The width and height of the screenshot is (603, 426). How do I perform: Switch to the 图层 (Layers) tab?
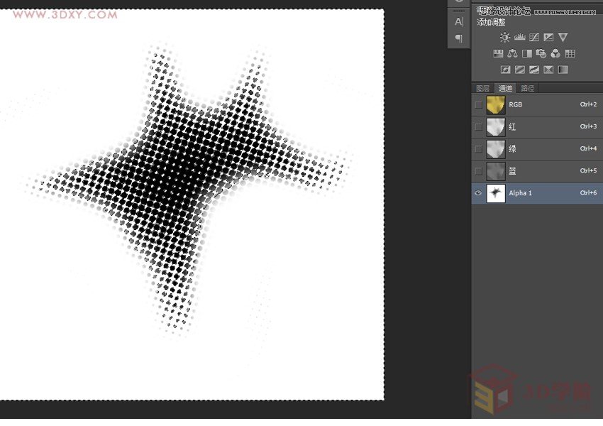(482, 89)
